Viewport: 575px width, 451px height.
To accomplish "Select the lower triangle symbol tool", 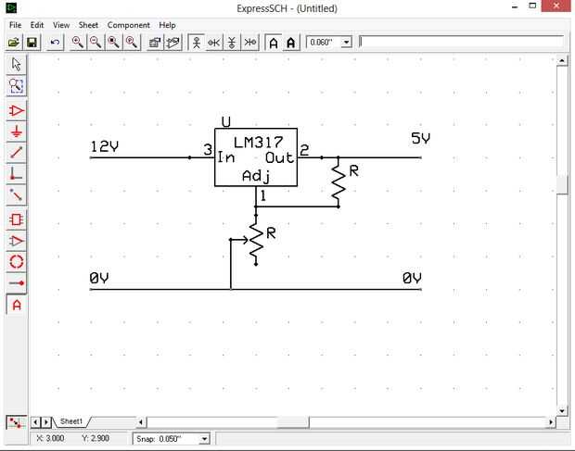I will pos(16,241).
